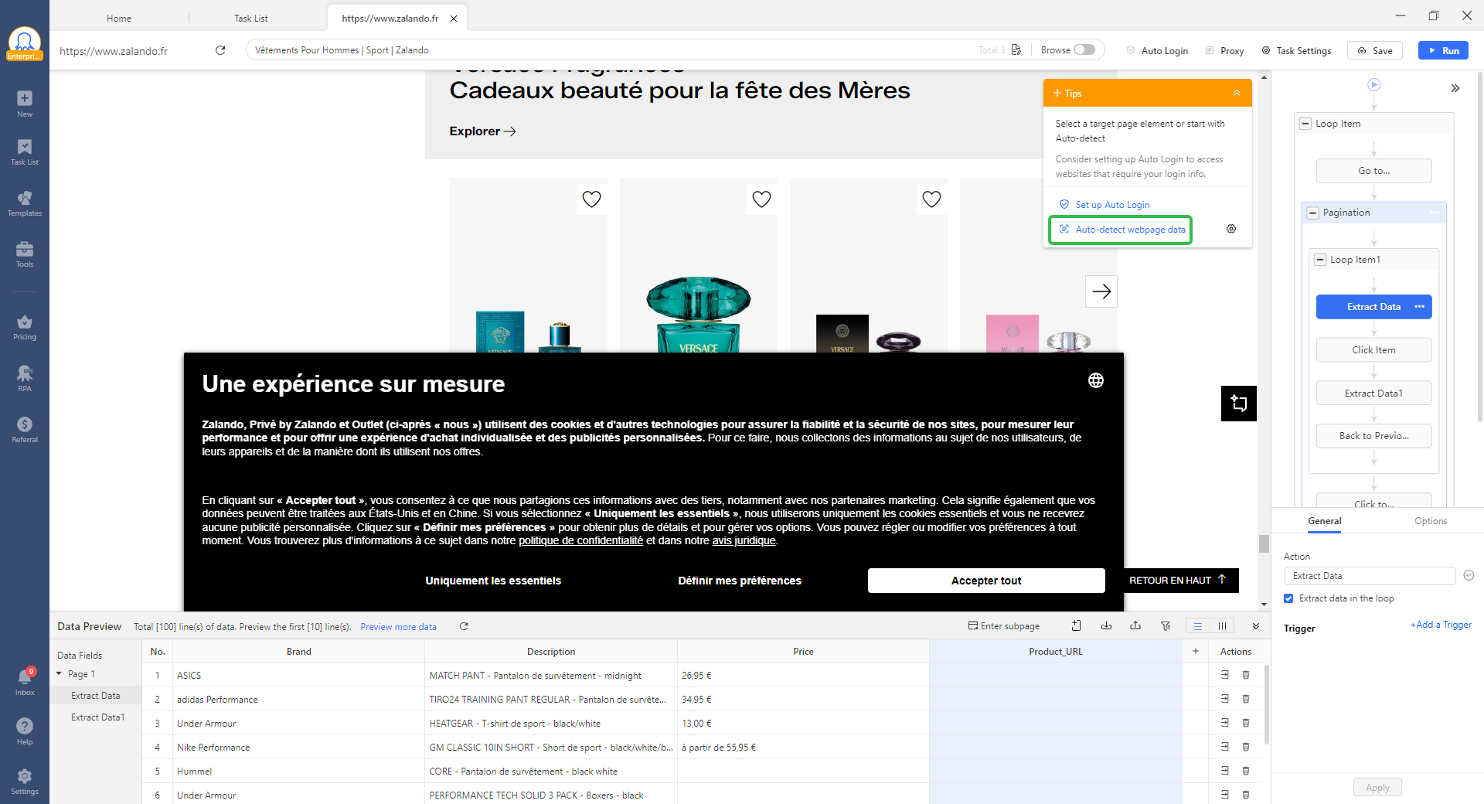Viewport: 1484px width, 804px height.
Task: Select the Options tab
Action: (x=1431, y=521)
